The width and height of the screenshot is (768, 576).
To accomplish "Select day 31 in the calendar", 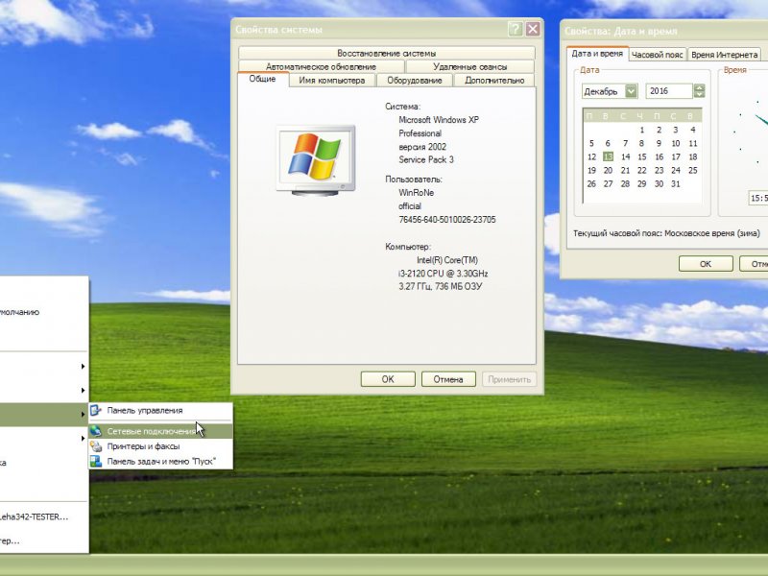I will point(676,183).
